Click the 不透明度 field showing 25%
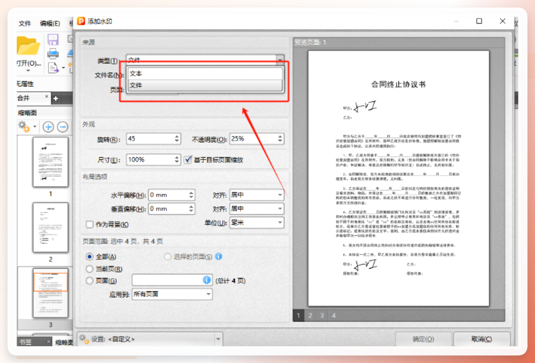 click(x=257, y=138)
